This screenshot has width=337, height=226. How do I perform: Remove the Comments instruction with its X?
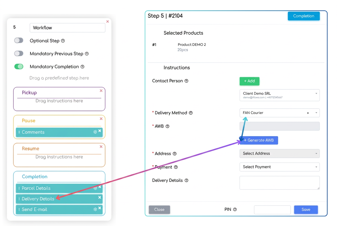[100, 131]
